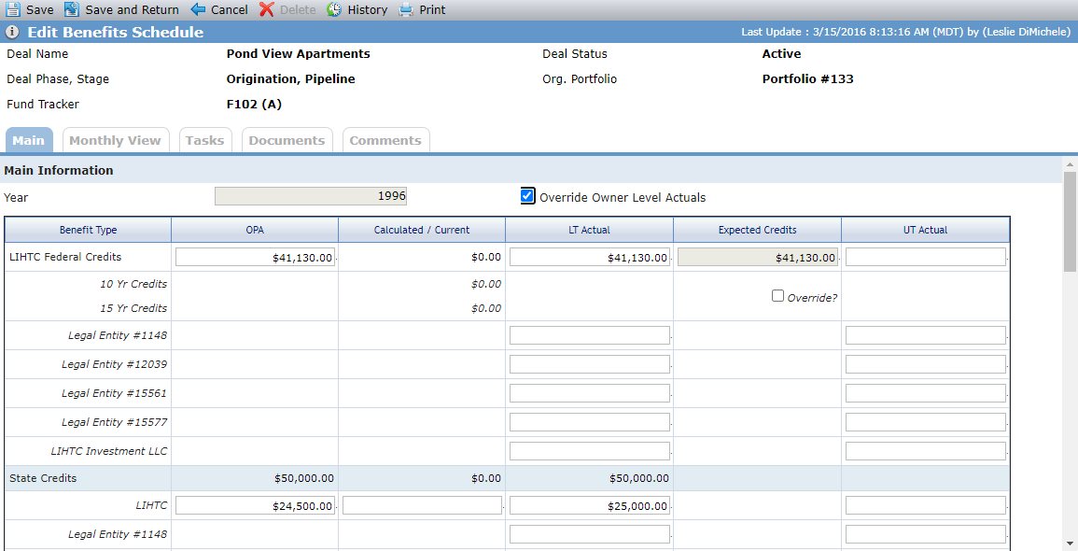The height and width of the screenshot is (551, 1078).
Task: Open the Documents tab
Action: click(287, 140)
